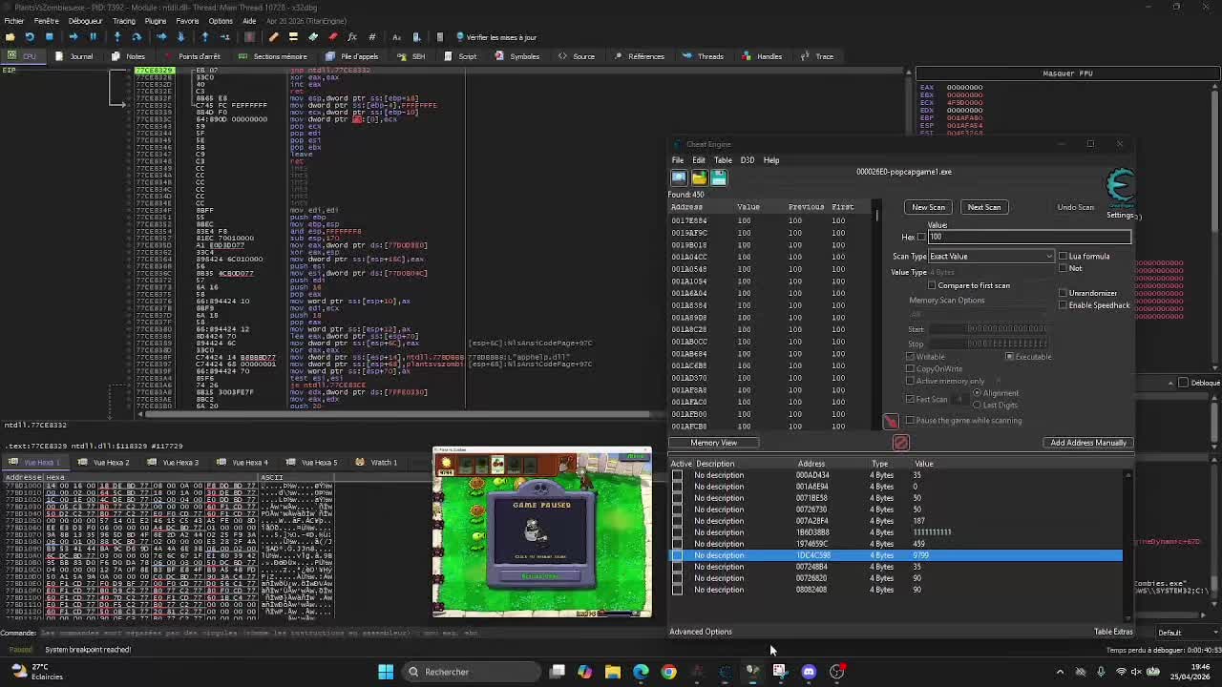Screen dimensions: 1222x687
Task: Click Next Scan button
Action: pos(983,207)
